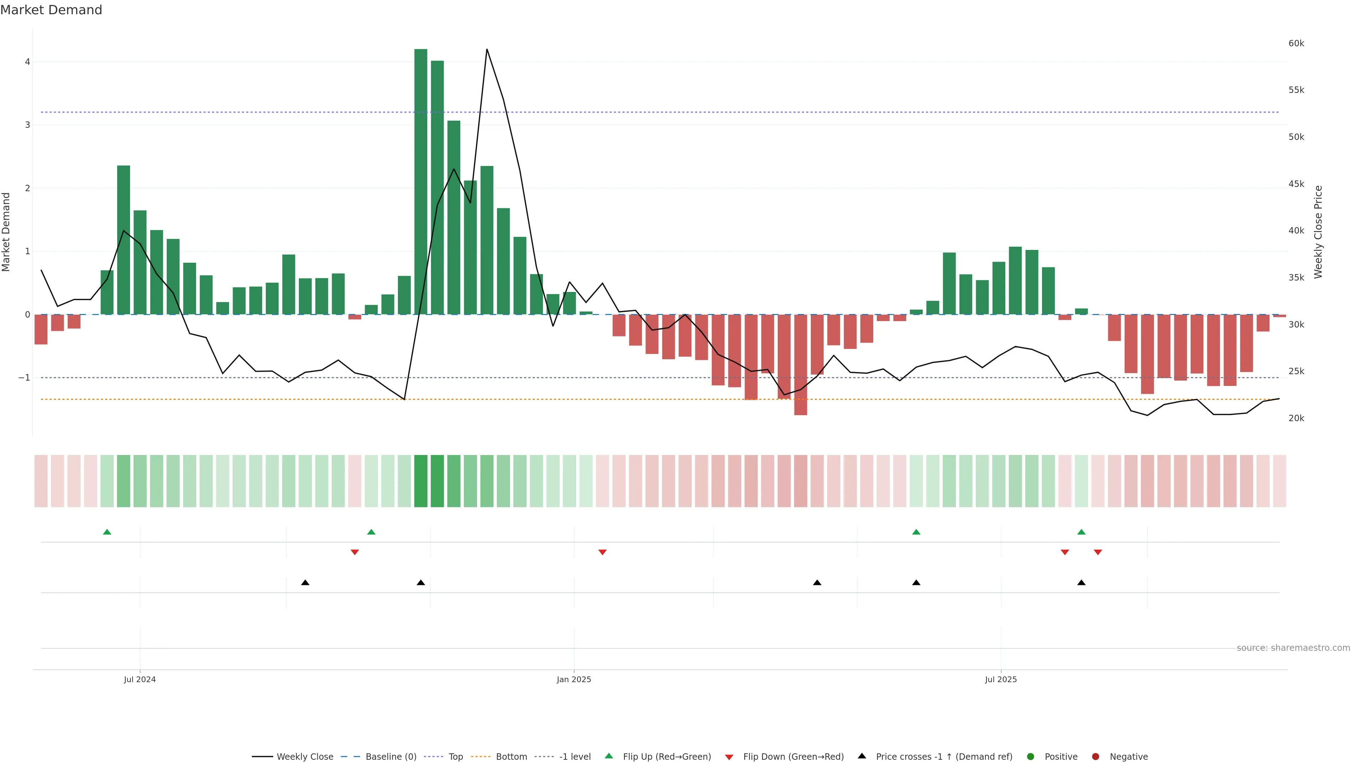Toggle the Top legend entry
This screenshot has height=769, width=1368.
pos(455,757)
